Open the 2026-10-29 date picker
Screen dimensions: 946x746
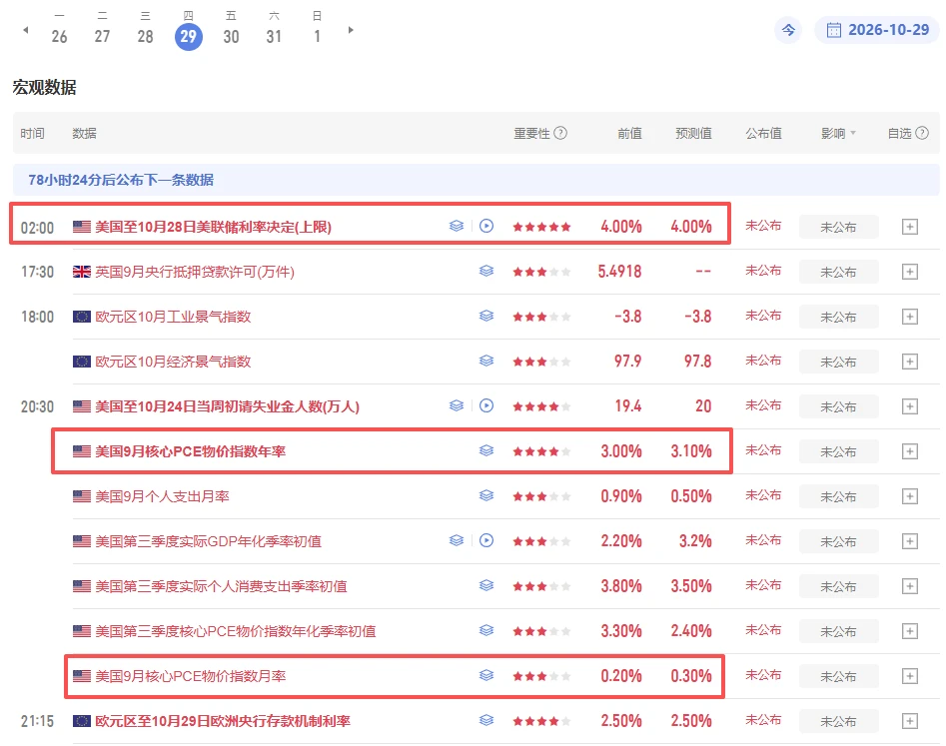point(877,30)
